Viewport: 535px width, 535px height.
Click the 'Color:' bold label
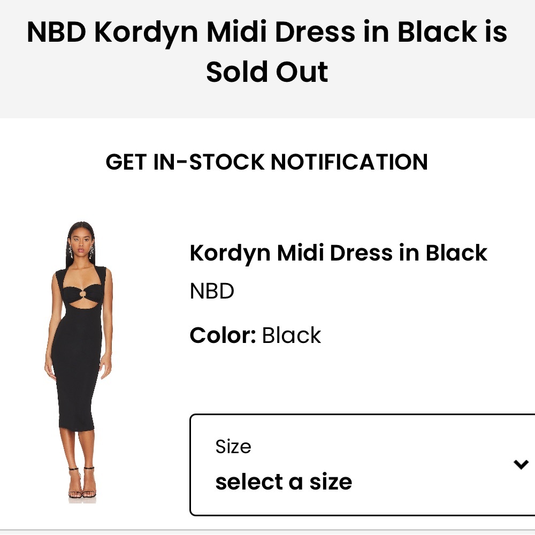tap(219, 335)
